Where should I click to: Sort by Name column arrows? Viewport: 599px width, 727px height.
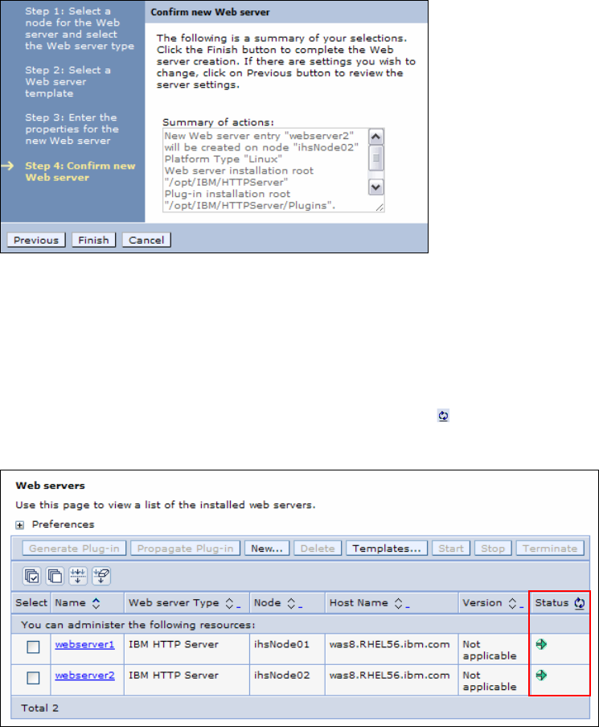click(x=96, y=603)
